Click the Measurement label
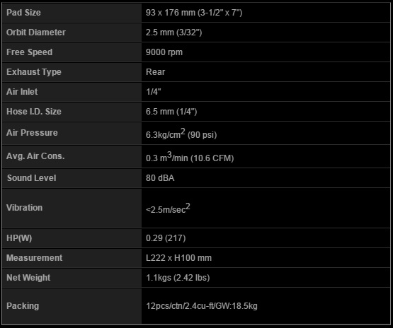This screenshot has width=393, height=328. 34,258
